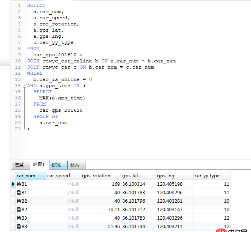The height and width of the screenshot is (232, 251).
Task: Click the gps_lng column header
Action: pos(175,176)
